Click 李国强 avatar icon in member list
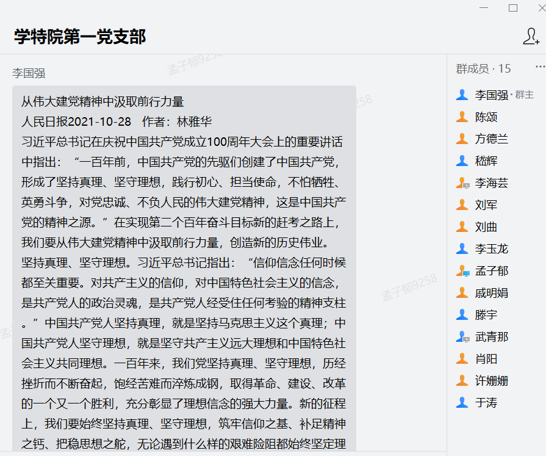 coord(462,95)
